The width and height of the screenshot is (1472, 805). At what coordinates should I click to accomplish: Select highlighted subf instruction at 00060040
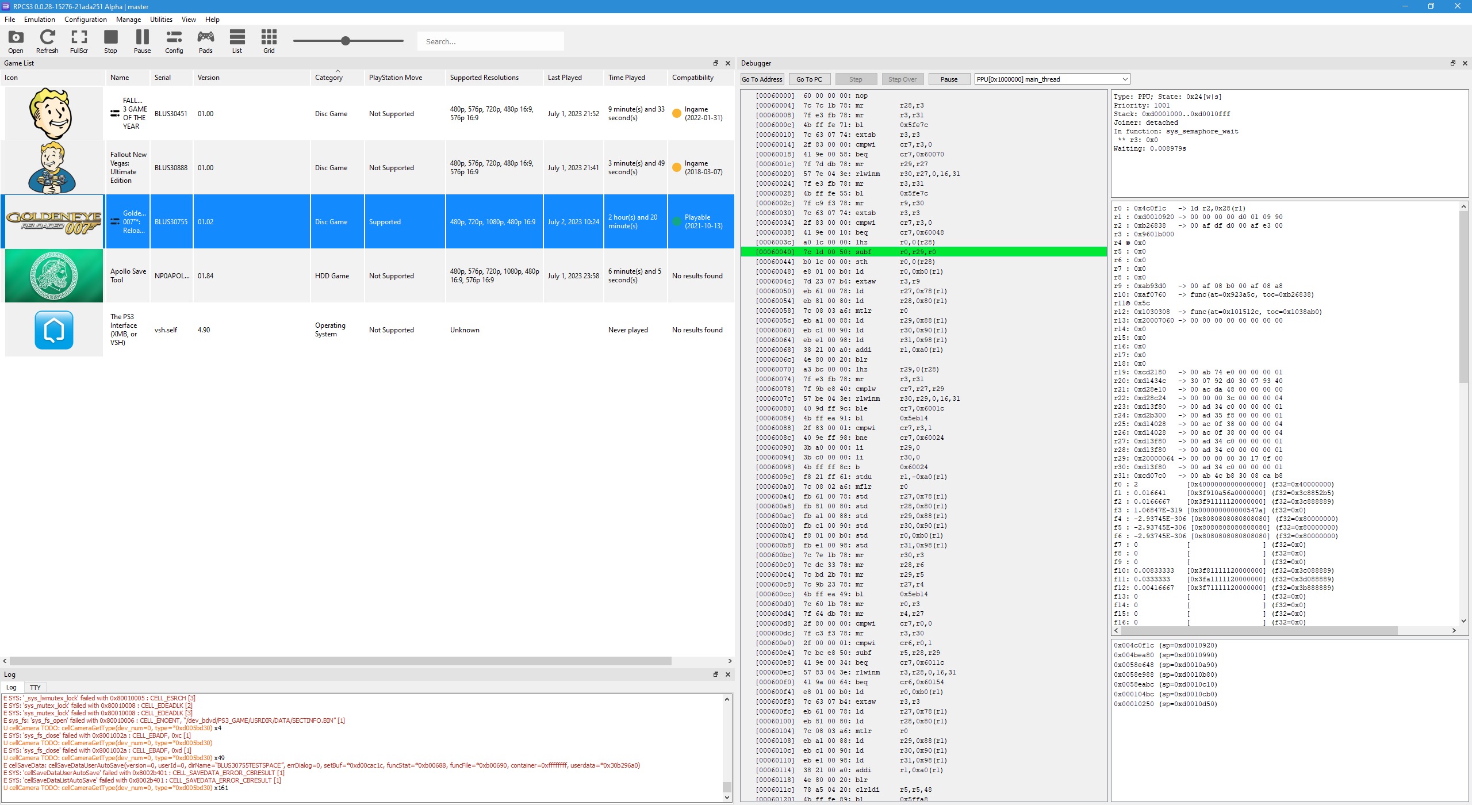point(923,252)
